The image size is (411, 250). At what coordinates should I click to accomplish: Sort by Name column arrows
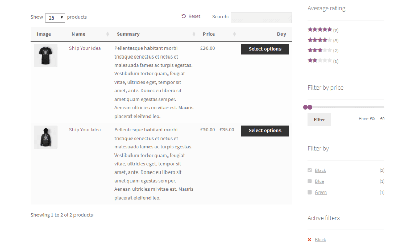click(x=107, y=34)
